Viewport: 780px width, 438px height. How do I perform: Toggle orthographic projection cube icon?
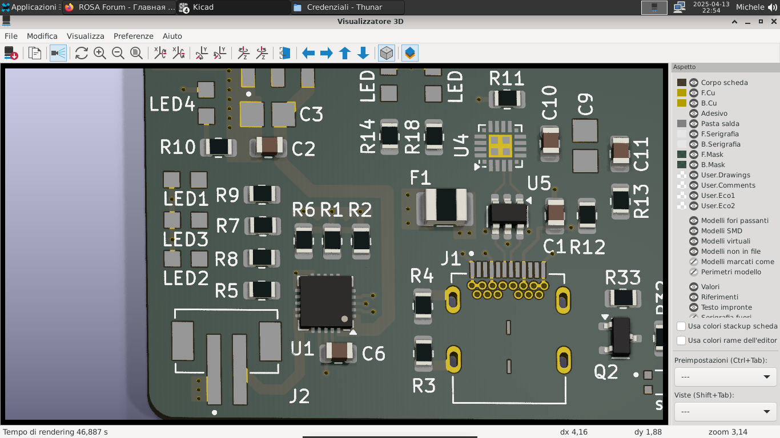(387, 53)
